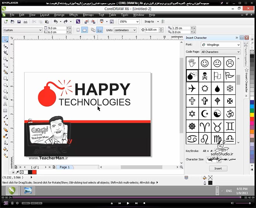Pick the skull and crossbones symbol
This screenshot has width=256, height=208.
click(204, 76)
